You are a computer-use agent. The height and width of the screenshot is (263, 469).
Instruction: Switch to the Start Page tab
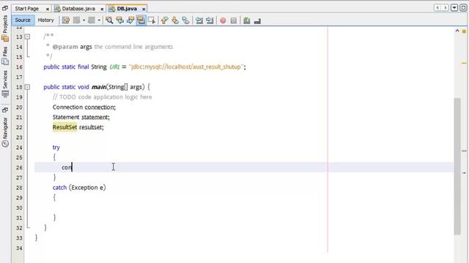click(x=27, y=9)
